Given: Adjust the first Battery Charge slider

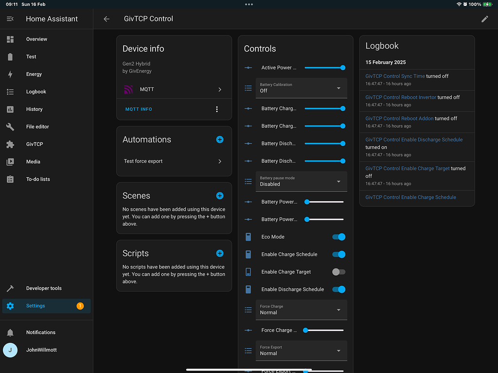Looking at the screenshot, I should point(324,108).
